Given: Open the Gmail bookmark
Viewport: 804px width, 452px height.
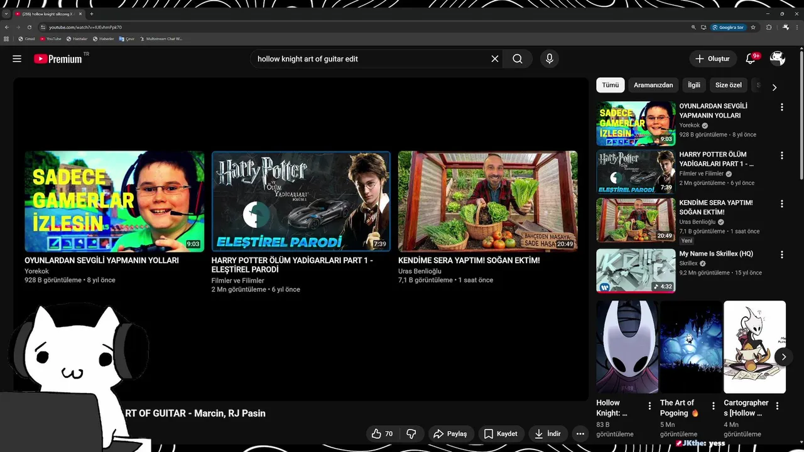Looking at the screenshot, I should click(27, 39).
